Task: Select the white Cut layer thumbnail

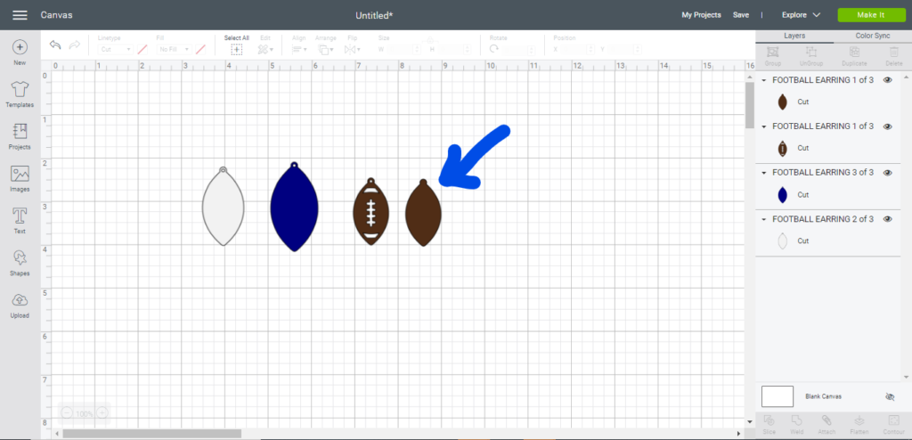Action: click(782, 240)
